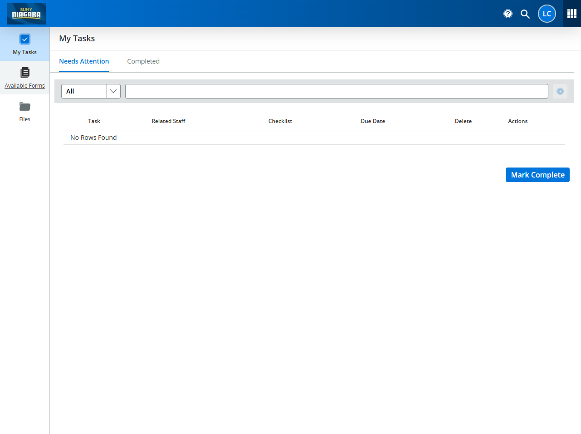Click the add filter plus icon
The height and width of the screenshot is (434, 581).
pyautogui.click(x=560, y=91)
